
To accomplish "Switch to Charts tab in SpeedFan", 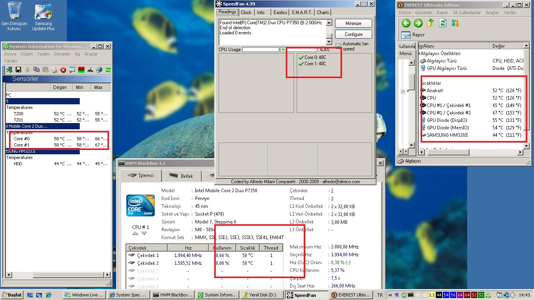I will tap(323, 12).
